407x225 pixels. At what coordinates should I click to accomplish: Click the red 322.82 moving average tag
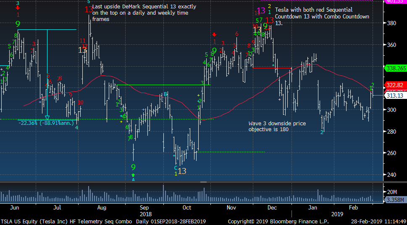[395, 85]
